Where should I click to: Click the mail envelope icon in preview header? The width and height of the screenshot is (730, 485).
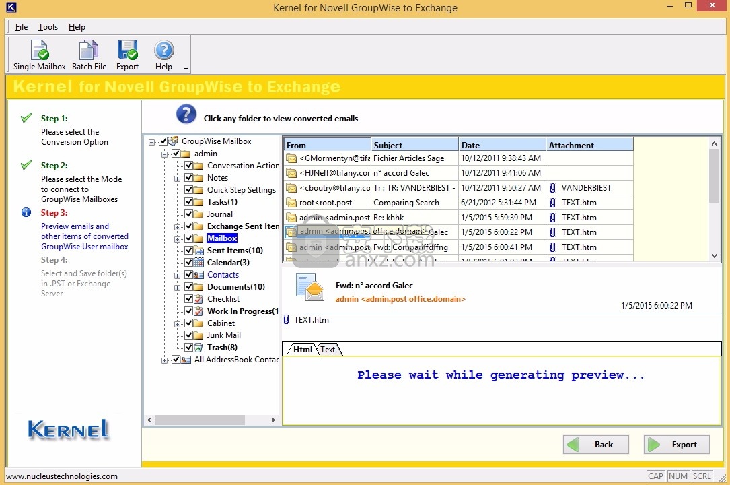coord(309,288)
